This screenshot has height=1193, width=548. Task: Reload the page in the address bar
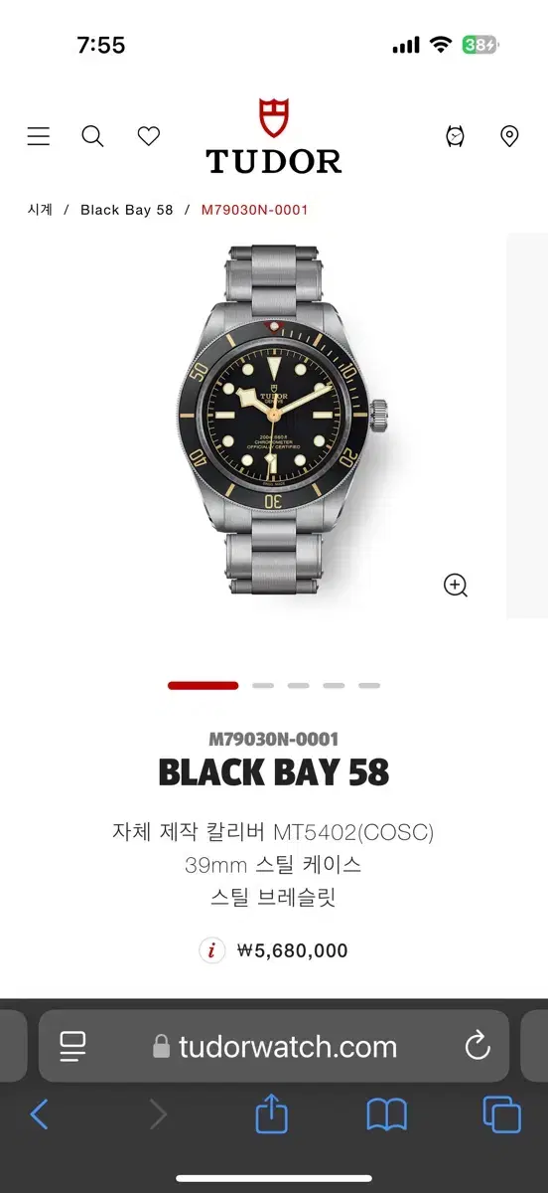[x=478, y=1046]
